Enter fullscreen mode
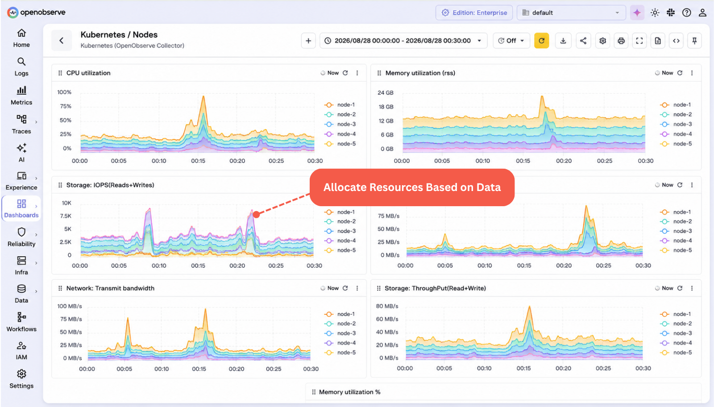This screenshot has height=407, width=714. [x=639, y=41]
